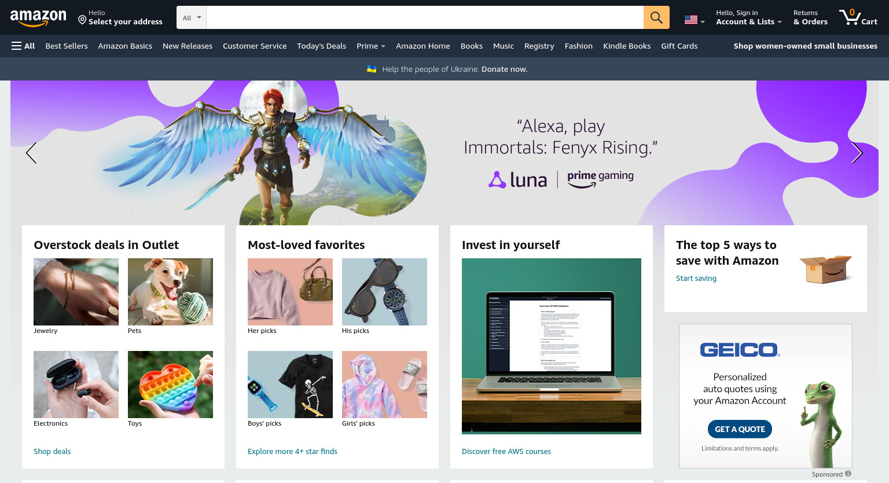Screen dimensions: 889x483
Task: Click Discover free AWS courses link
Action: (506, 451)
